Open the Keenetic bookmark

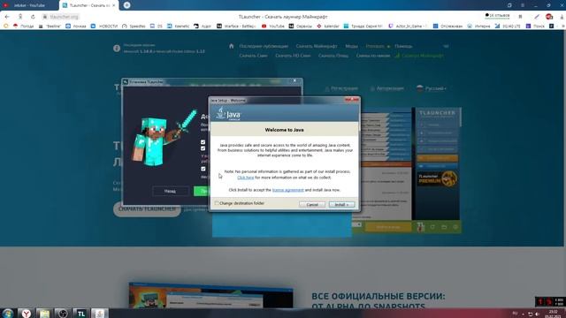tap(179, 26)
